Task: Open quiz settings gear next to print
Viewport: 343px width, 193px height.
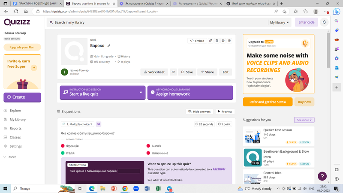Action: pos(229,41)
